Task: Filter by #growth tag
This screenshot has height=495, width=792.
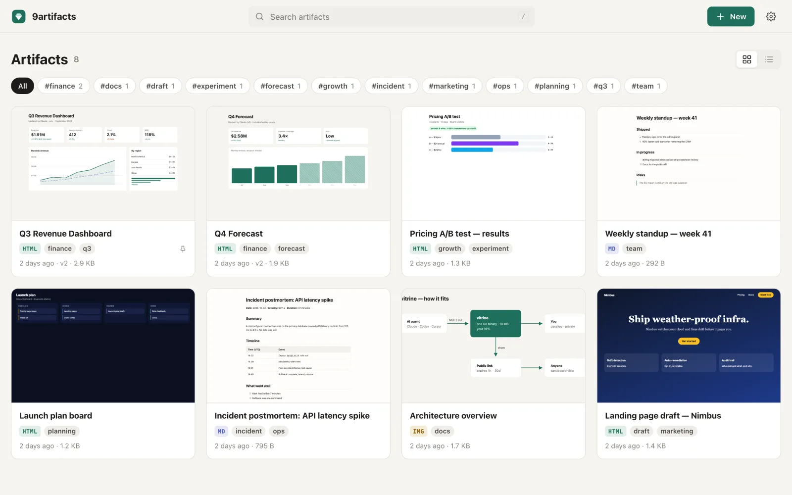Action: click(336, 86)
